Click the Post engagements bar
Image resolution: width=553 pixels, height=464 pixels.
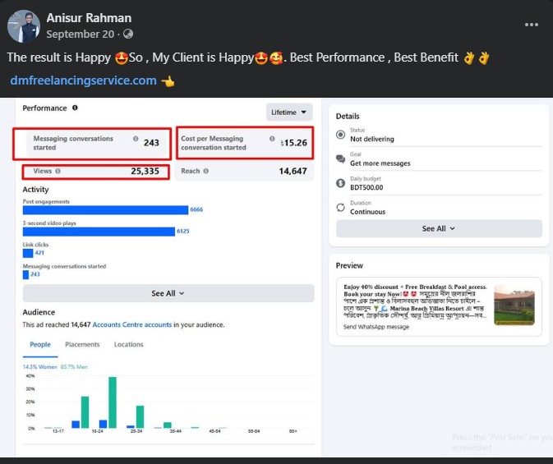tap(105, 210)
